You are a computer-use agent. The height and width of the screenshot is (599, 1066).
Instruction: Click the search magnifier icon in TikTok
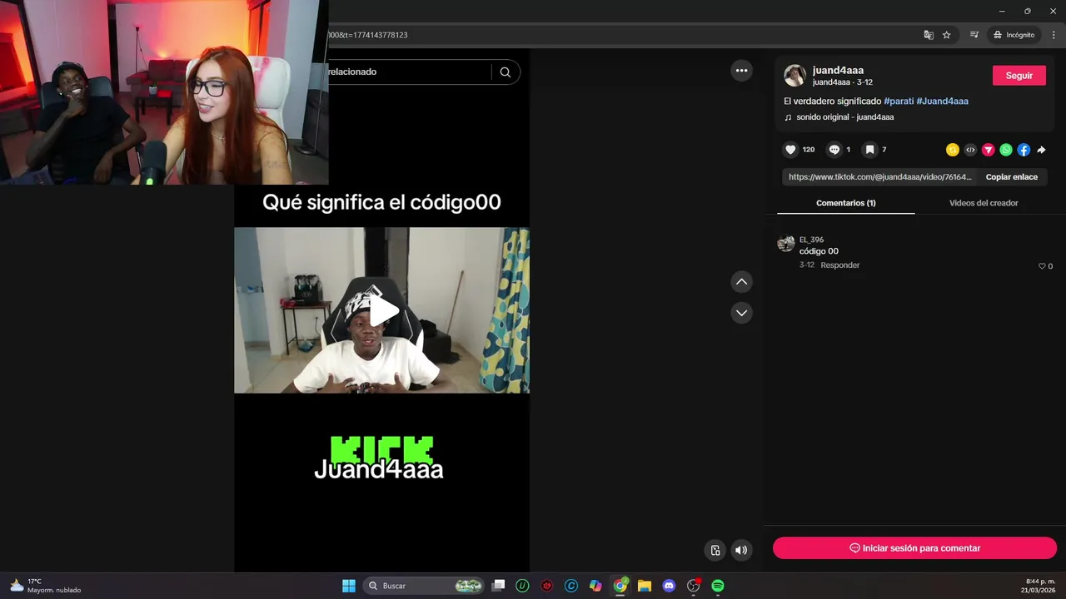[x=505, y=72]
